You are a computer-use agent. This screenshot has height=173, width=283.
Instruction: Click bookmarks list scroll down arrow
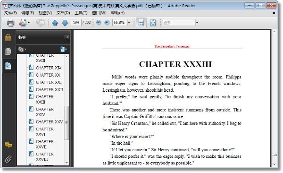click(67, 163)
